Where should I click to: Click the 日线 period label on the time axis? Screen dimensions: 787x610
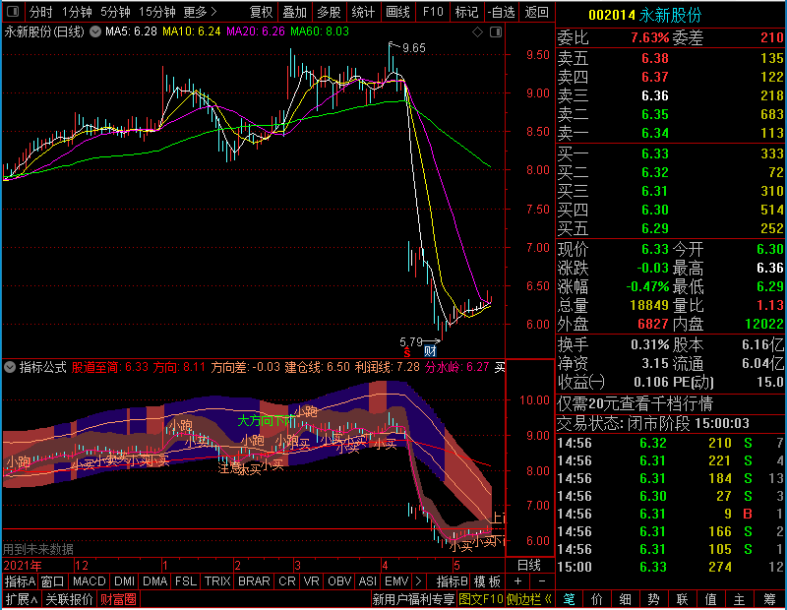tap(529, 566)
